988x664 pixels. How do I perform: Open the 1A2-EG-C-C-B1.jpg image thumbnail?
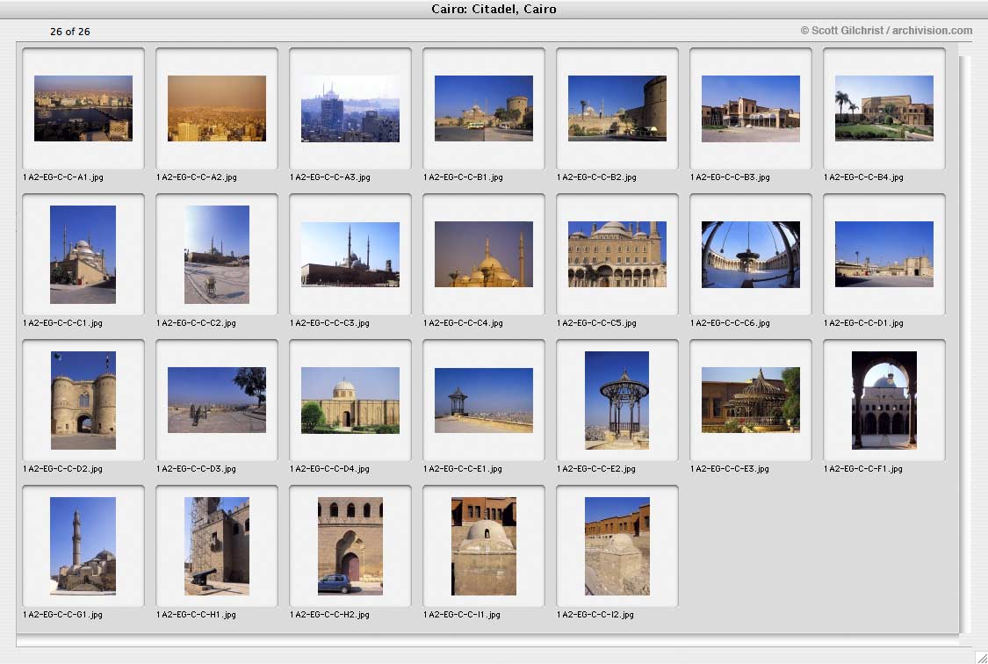tap(484, 108)
